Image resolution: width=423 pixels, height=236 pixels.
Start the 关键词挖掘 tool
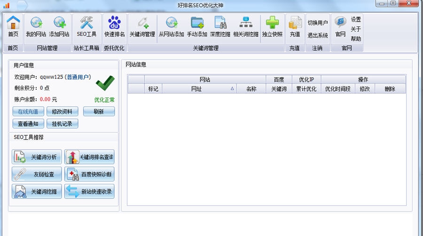click(37, 191)
